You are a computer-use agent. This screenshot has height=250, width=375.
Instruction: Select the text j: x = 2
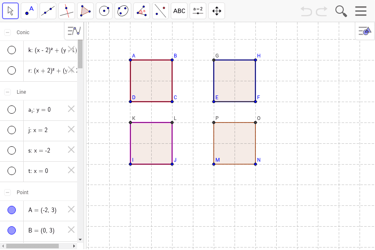pyautogui.click(x=38, y=130)
